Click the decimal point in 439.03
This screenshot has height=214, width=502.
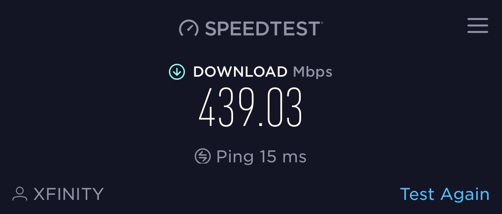(x=260, y=124)
